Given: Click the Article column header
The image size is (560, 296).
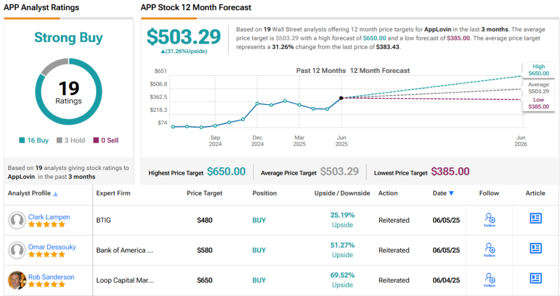Looking at the screenshot, I should [x=535, y=193].
